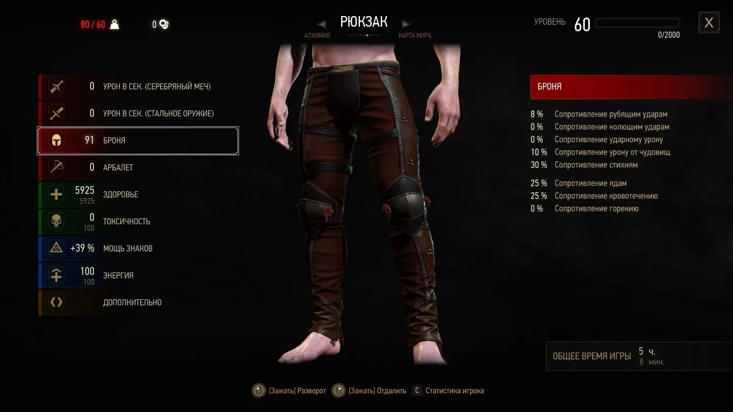Select the helmet icon for Броня

(57, 140)
